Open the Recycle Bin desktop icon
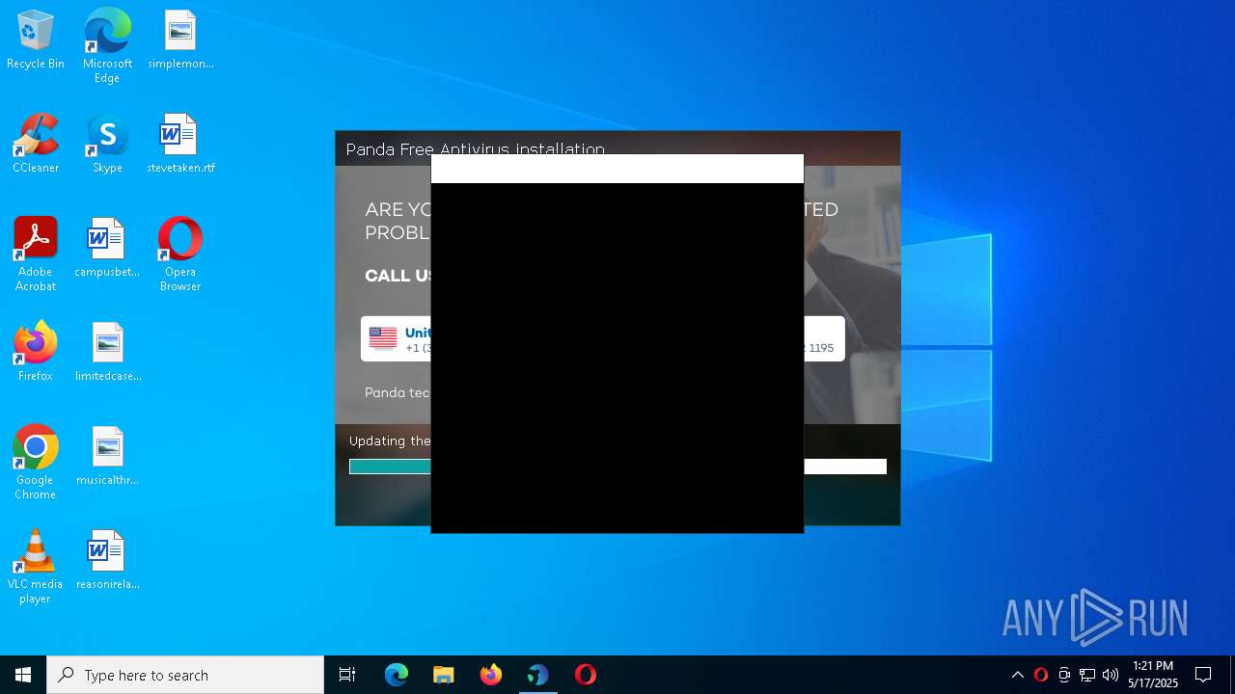Image resolution: width=1235 pixels, height=694 pixels. point(36,40)
